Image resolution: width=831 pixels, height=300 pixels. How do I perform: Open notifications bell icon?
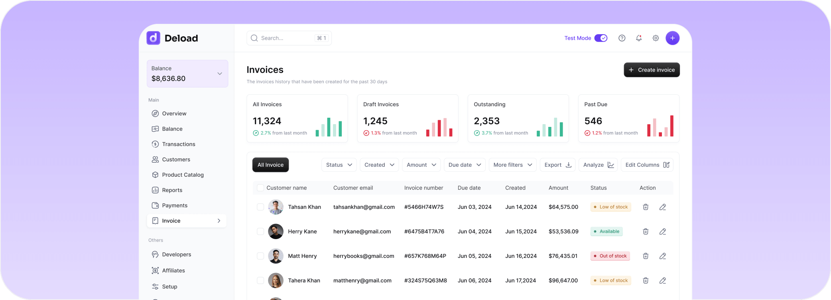point(639,38)
